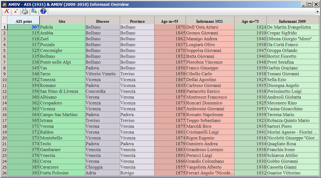Open help with the question mark icon
The width and height of the screenshot is (321, 178).
point(43,11)
